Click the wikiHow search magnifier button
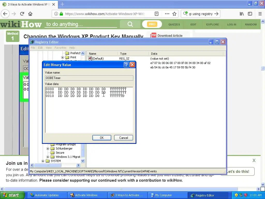The width and height of the screenshot is (265, 199). 130,24
